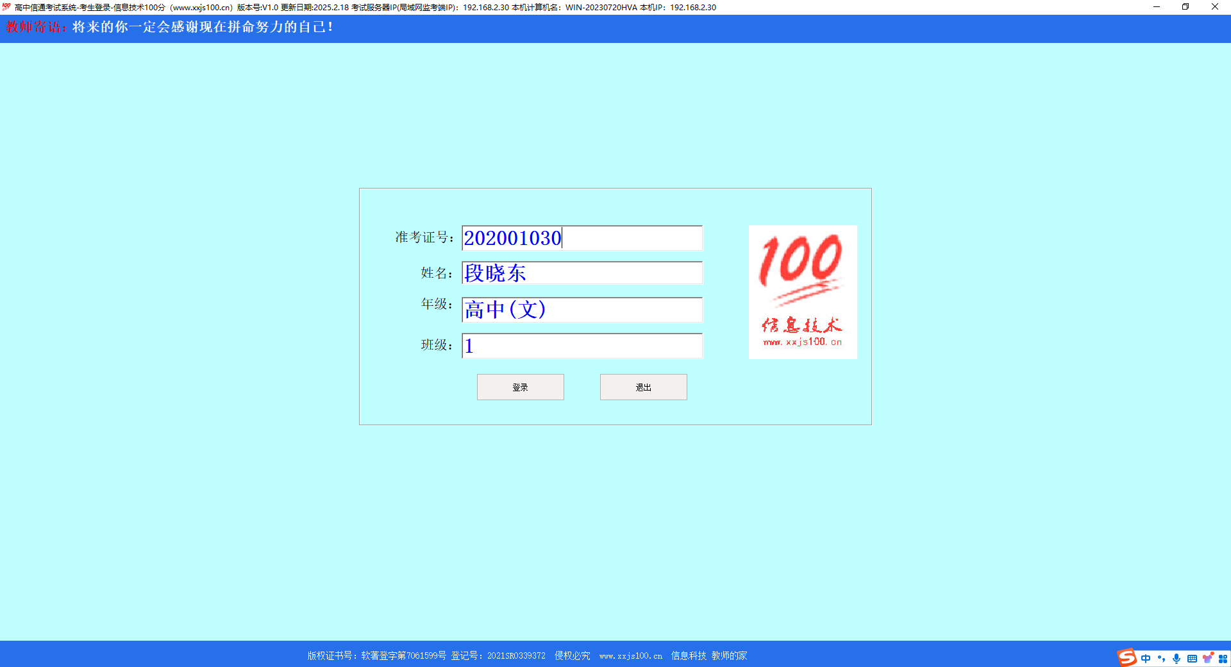
Task: Click the 退出 exit button
Action: coord(643,387)
